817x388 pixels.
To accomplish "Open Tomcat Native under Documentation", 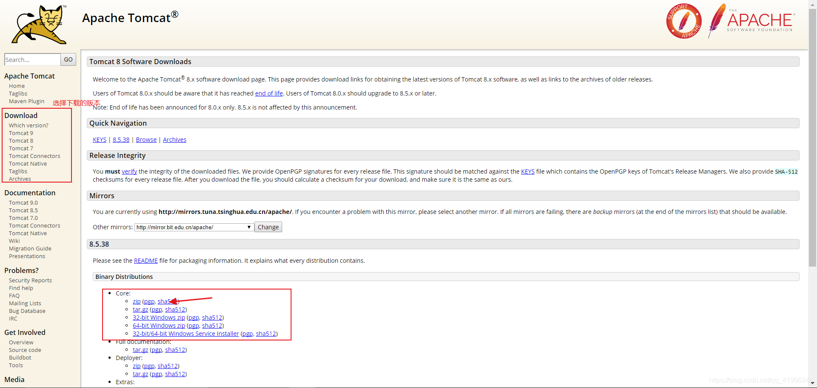I will click(x=28, y=233).
